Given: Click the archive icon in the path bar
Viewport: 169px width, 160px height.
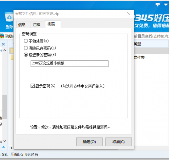Looking at the screenshot, I should [x=2, y=36].
